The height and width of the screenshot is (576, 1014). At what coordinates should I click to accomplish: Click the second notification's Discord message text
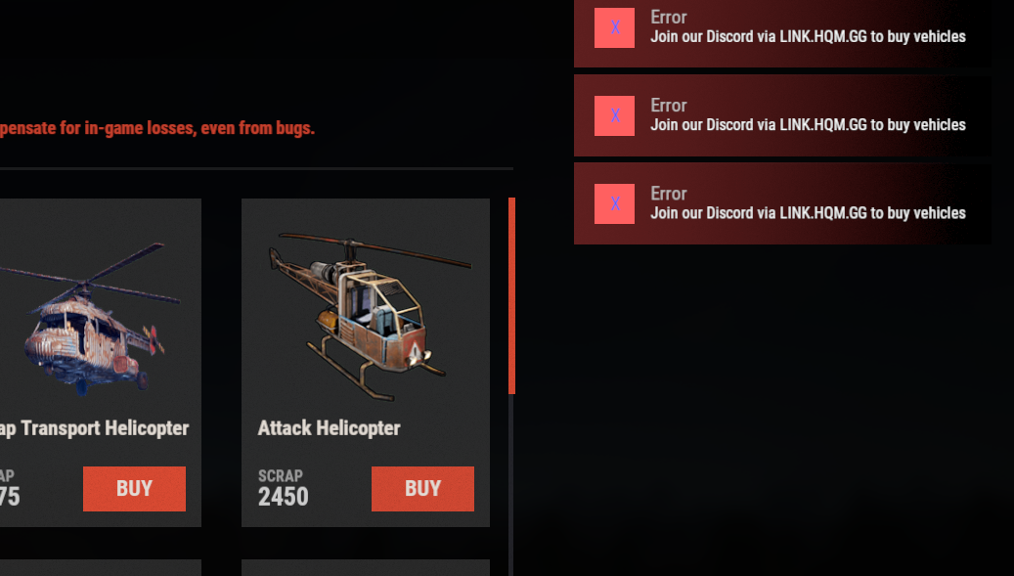coord(808,125)
